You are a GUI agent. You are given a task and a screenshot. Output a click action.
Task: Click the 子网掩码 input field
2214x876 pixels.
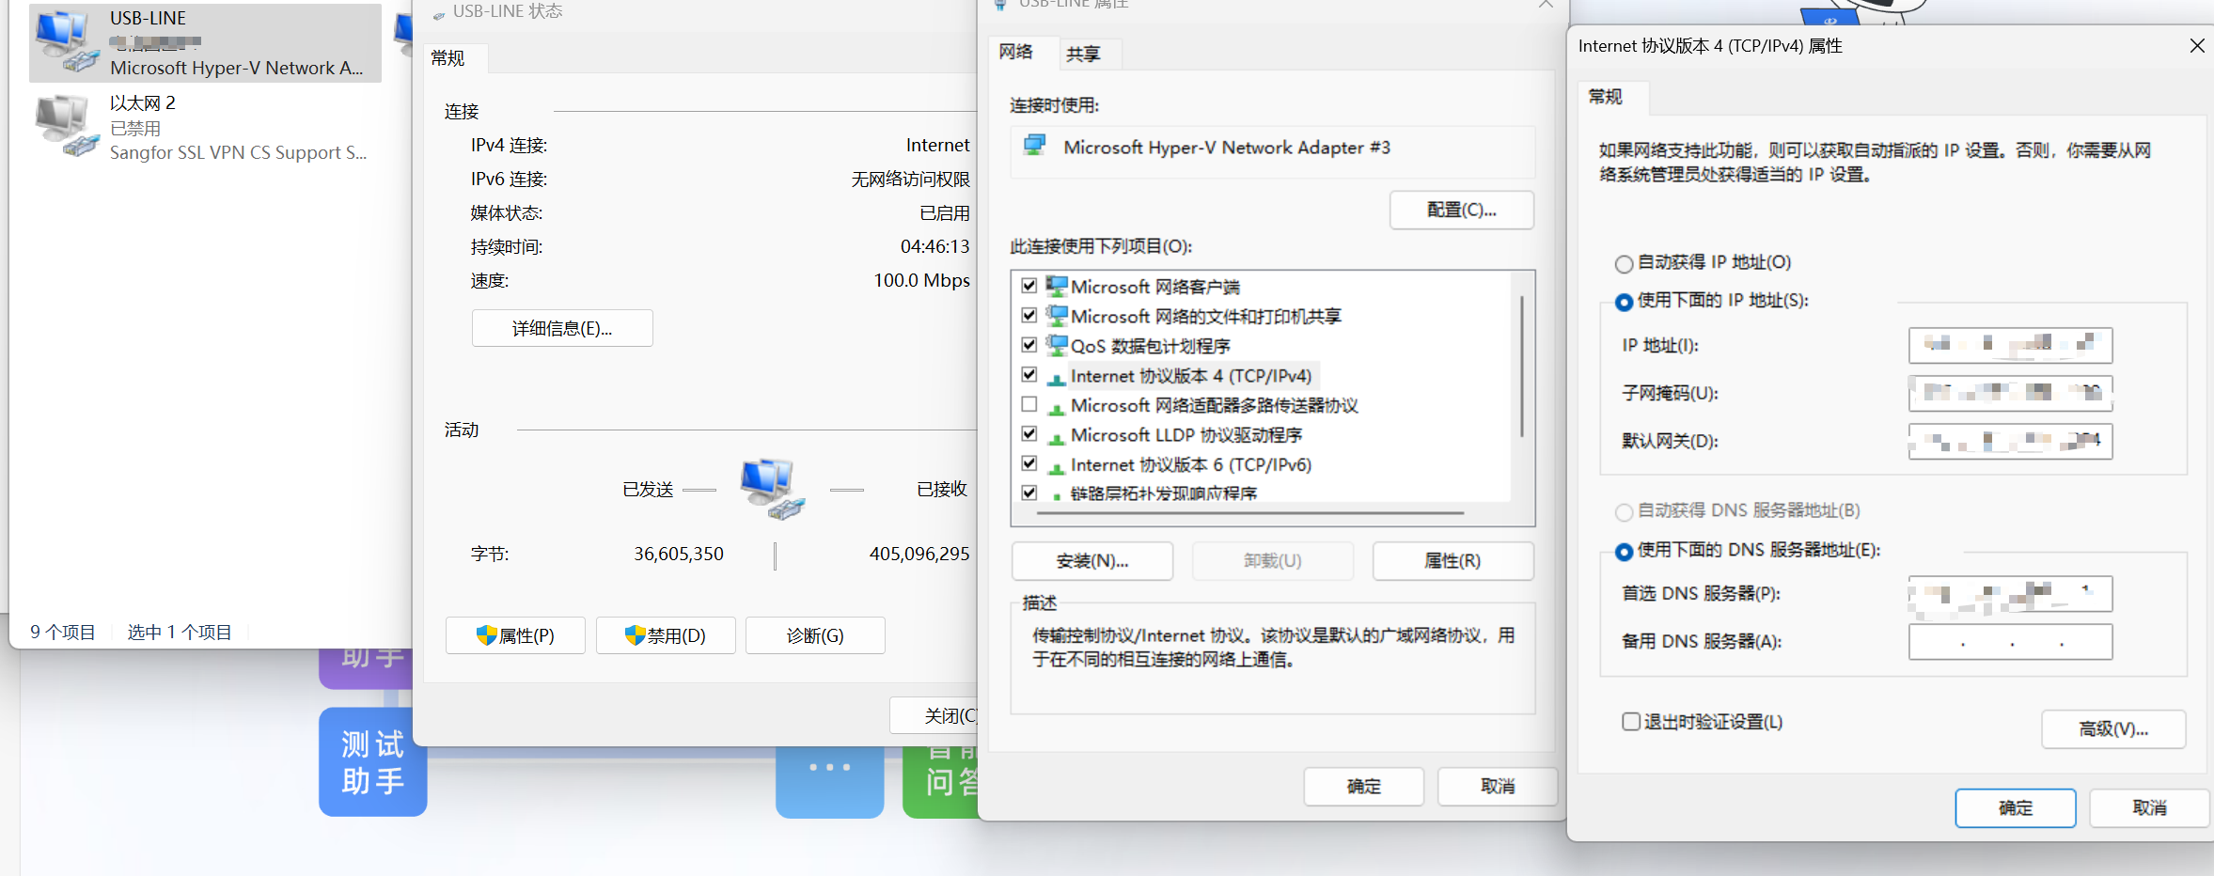tap(2011, 393)
